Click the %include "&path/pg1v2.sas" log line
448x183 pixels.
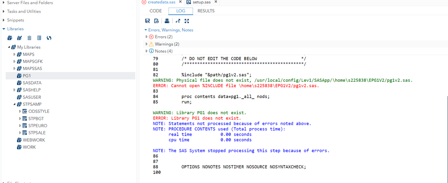pyautogui.click(x=216, y=75)
